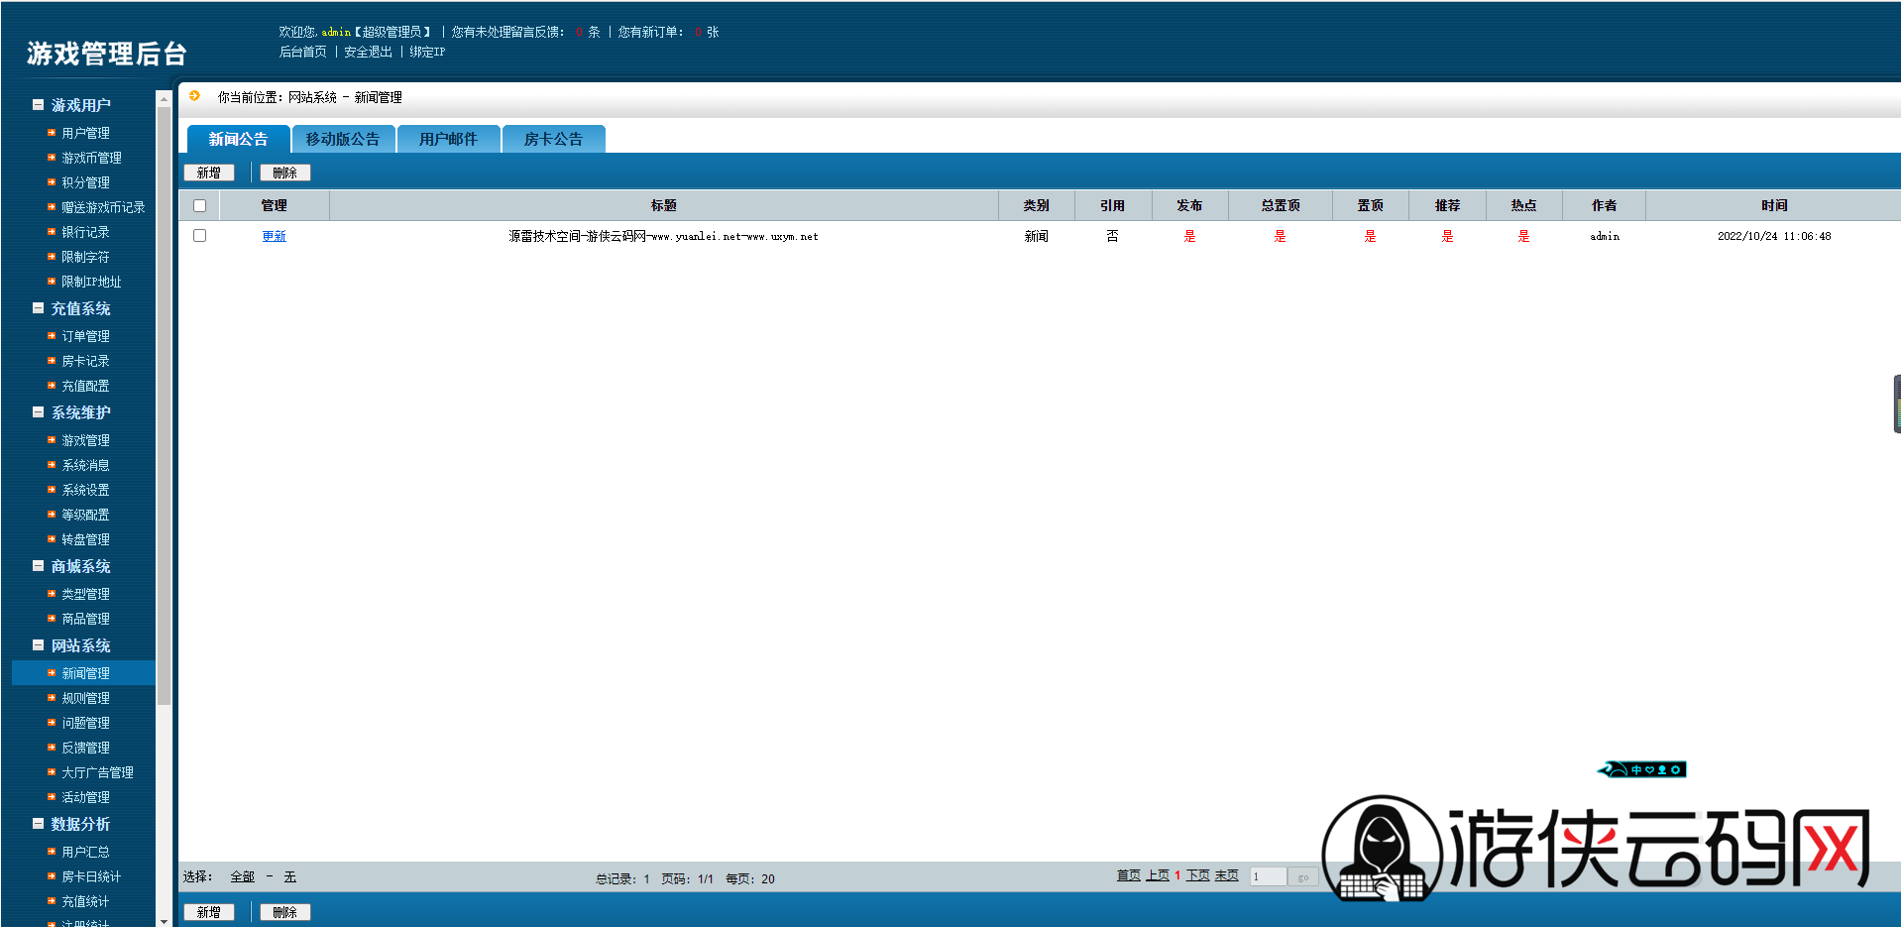The height and width of the screenshot is (927, 1901).
Task: Check the news row checkbox
Action: click(x=199, y=236)
